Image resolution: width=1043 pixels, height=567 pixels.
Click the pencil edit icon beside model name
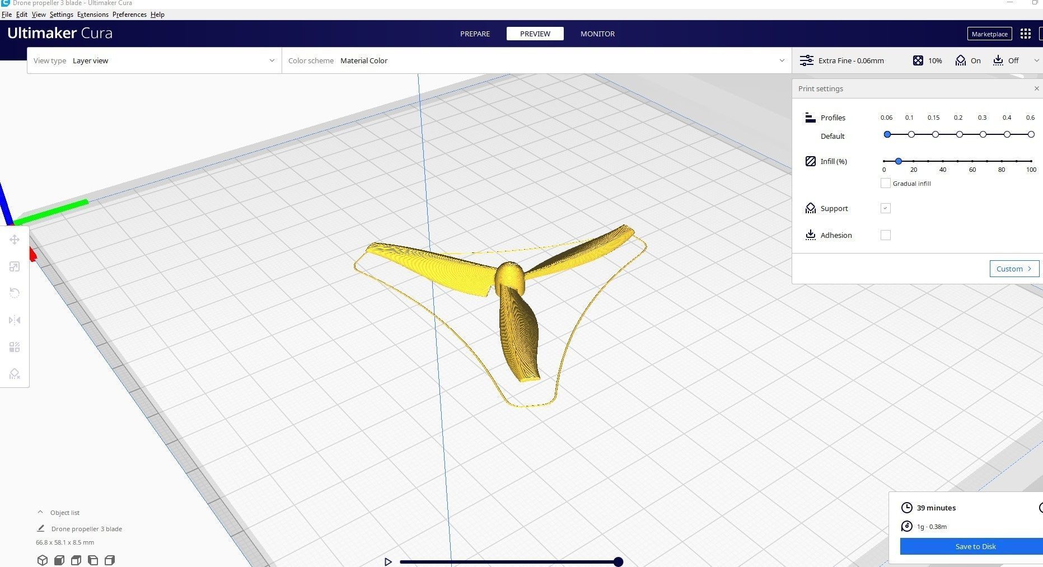click(41, 528)
